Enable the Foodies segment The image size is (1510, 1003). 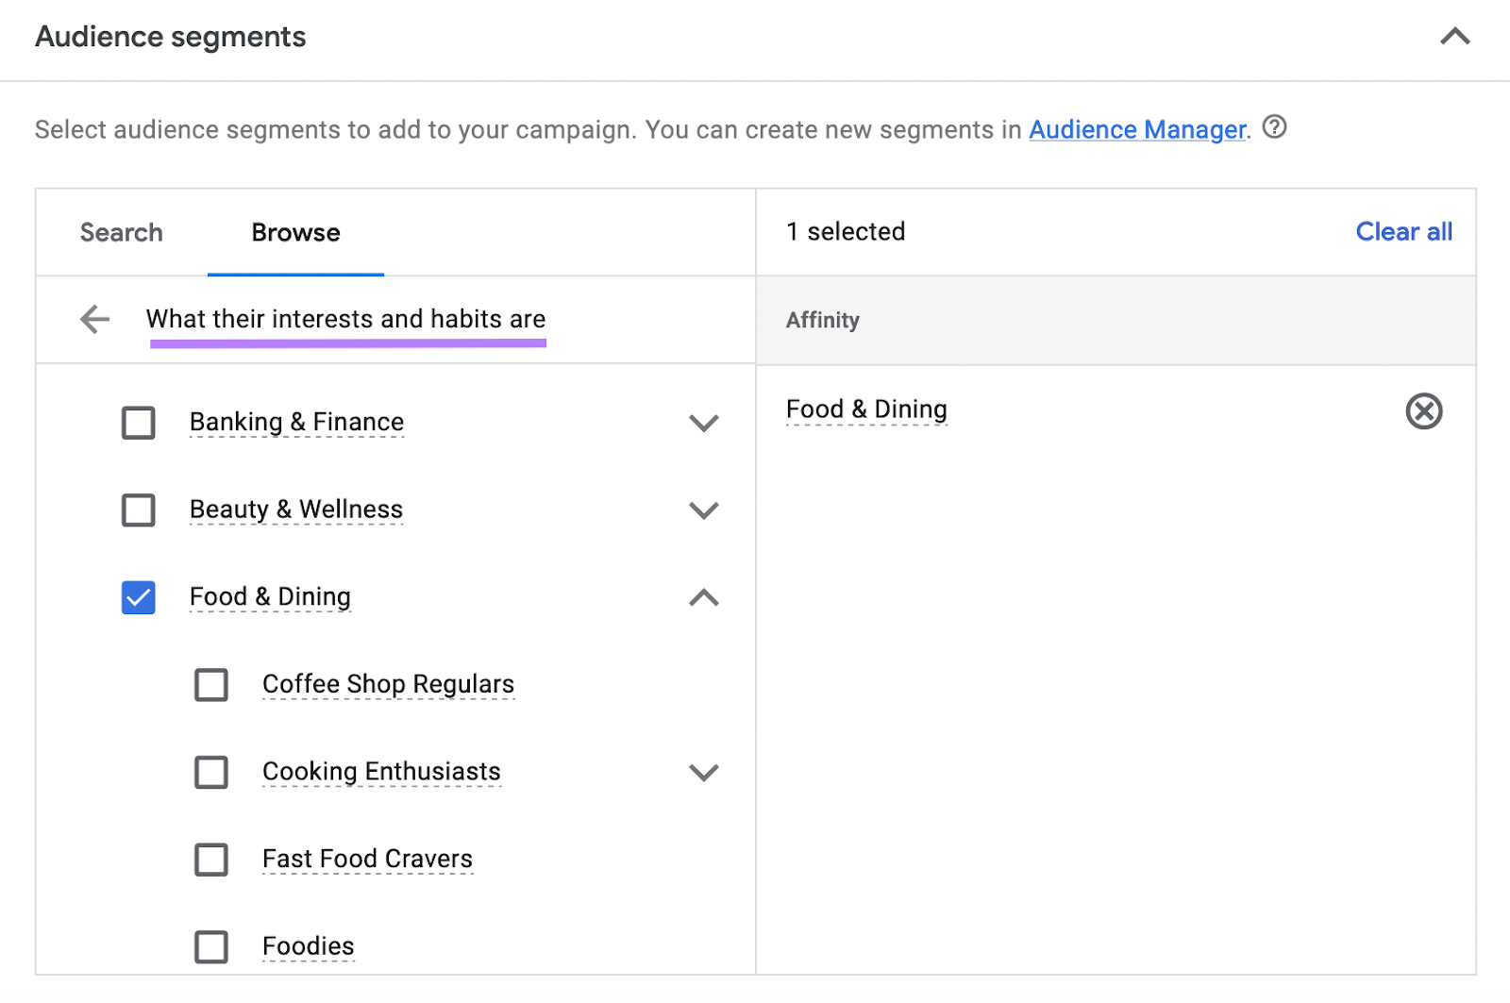(210, 946)
